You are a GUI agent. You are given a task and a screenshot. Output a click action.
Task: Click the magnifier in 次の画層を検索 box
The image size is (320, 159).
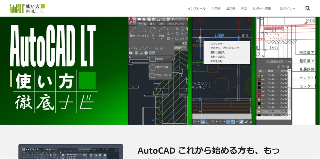289,62
